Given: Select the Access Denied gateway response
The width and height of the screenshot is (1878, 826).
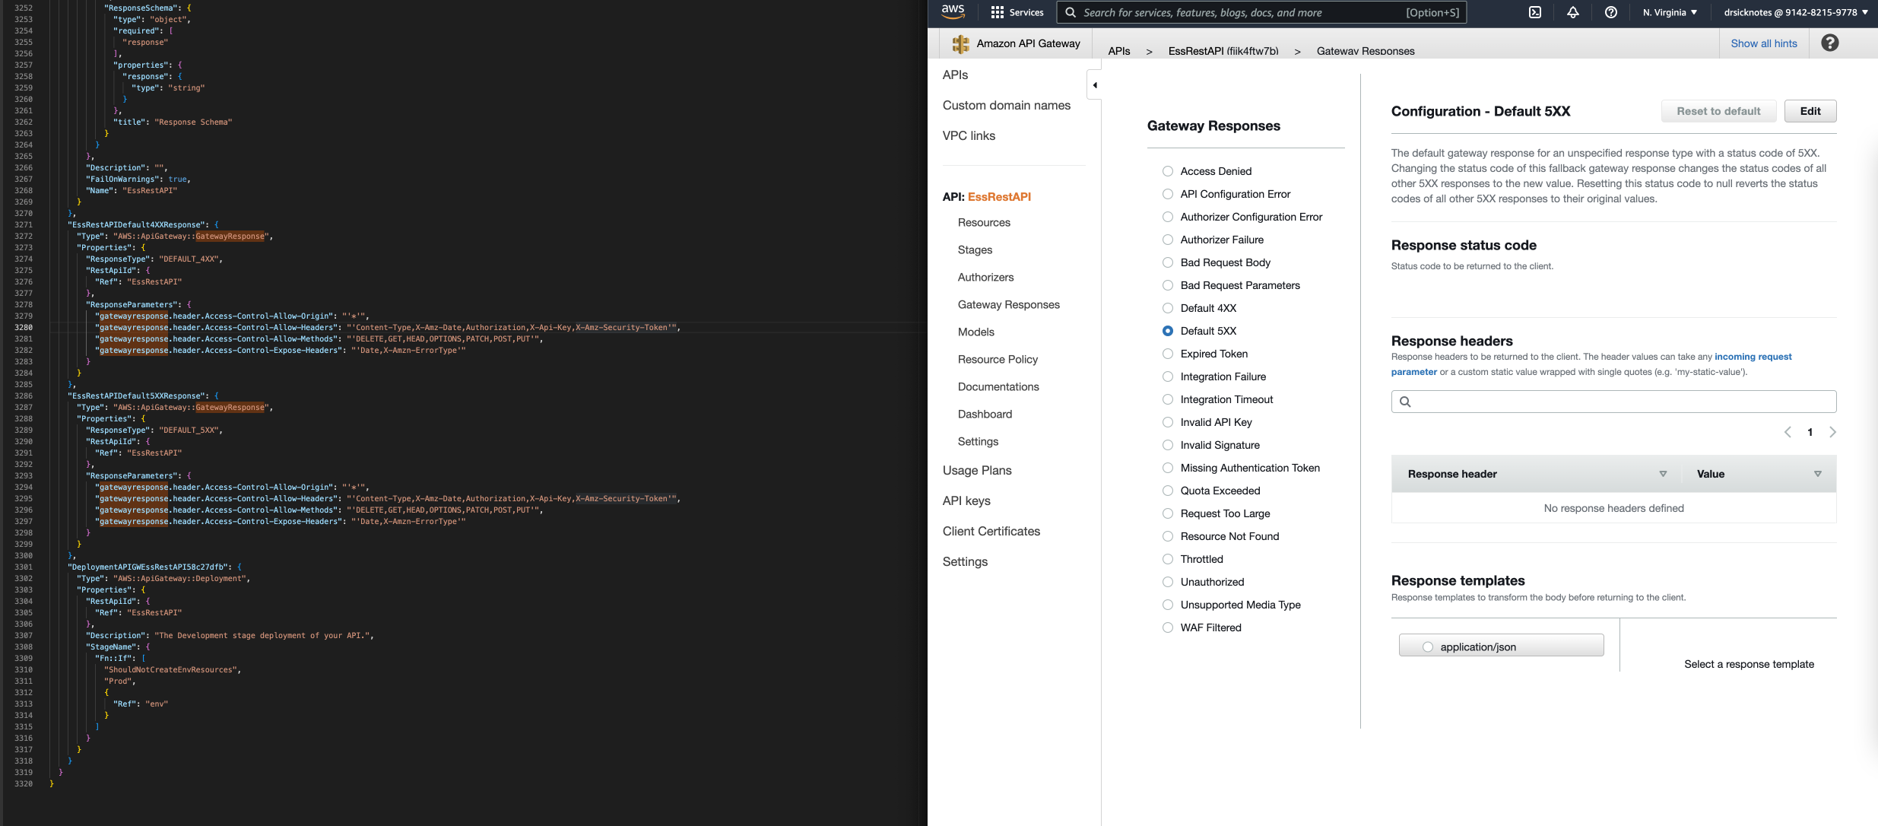Looking at the screenshot, I should [x=1168, y=171].
